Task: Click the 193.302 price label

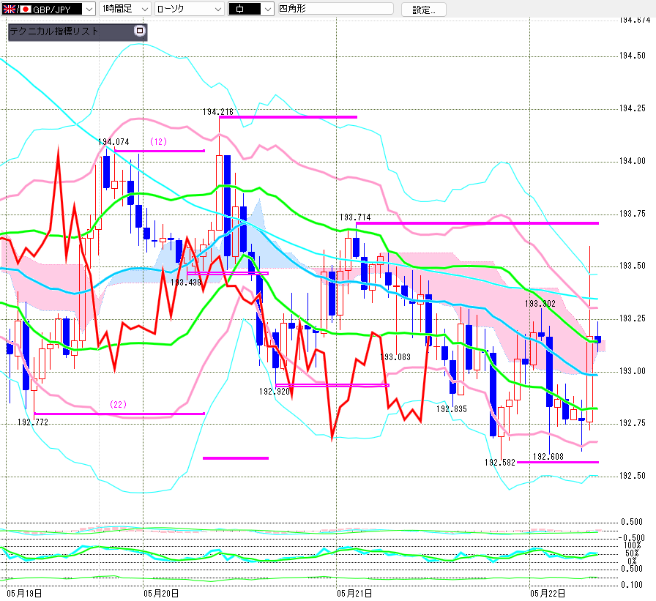Action: 540,304
